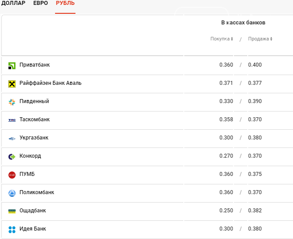Switch to the ЕВРО tab
Screen dimensions: 293x239
click(40, 3)
